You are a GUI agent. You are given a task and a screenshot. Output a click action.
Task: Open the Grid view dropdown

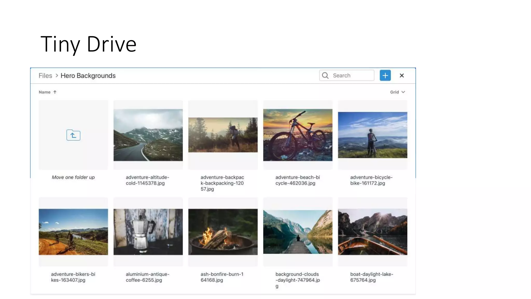click(x=397, y=92)
